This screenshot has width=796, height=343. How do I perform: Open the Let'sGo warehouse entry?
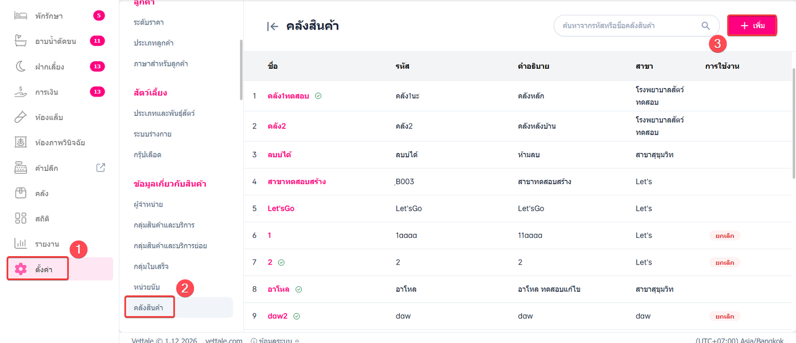tap(281, 208)
